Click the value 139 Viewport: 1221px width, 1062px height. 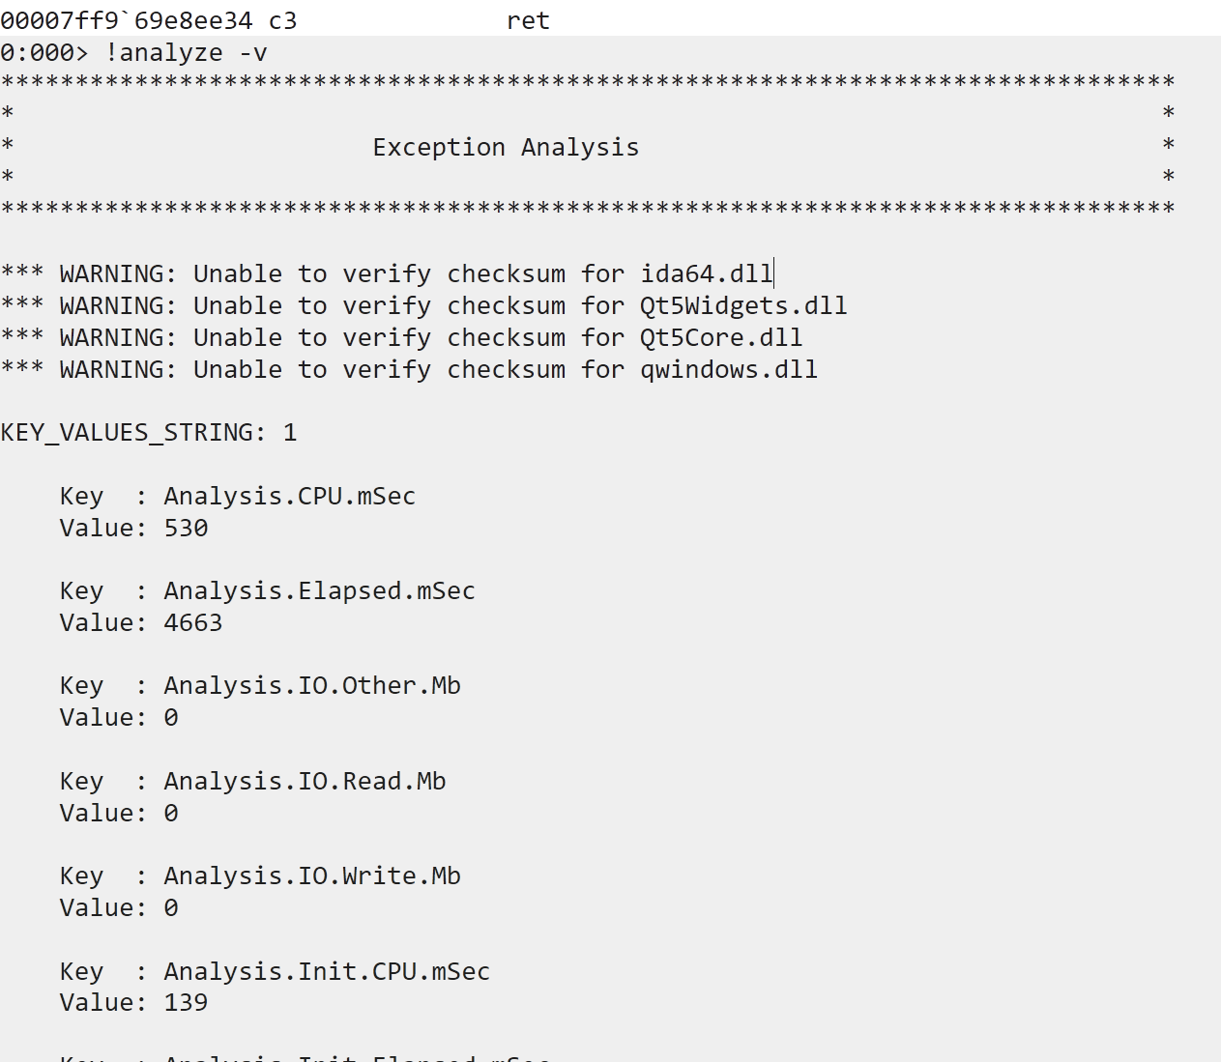click(186, 1003)
